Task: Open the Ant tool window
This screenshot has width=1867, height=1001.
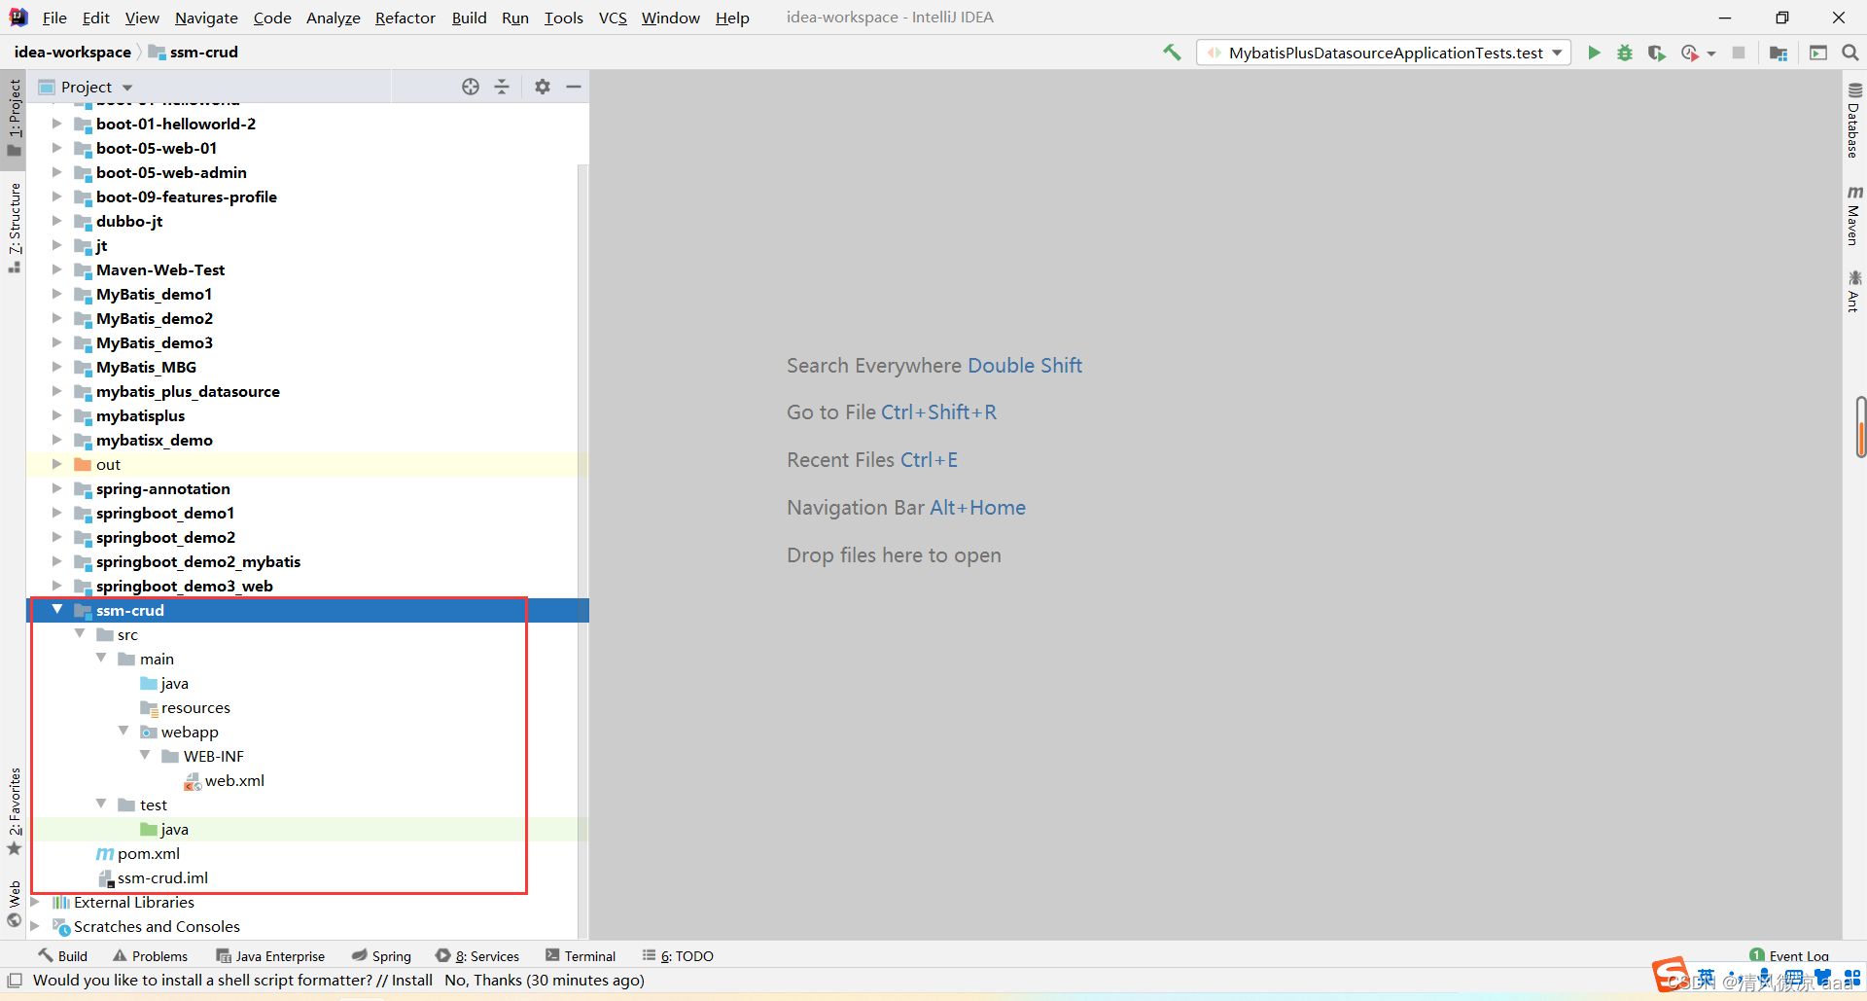Action: pyautogui.click(x=1854, y=291)
